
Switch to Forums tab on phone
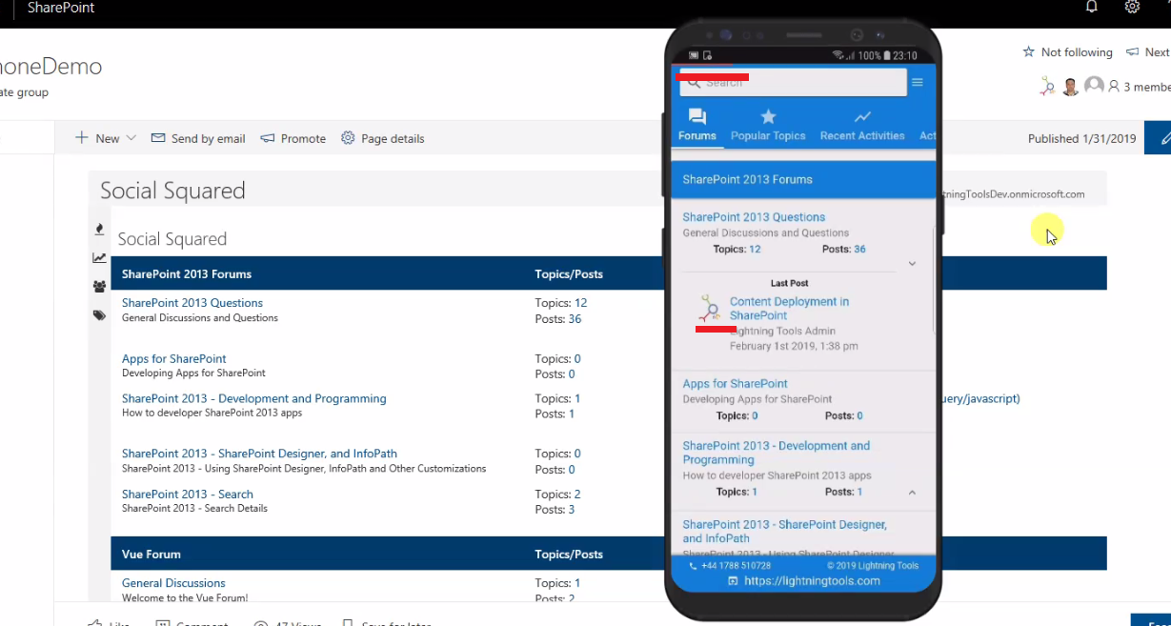(x=697, y=125)
